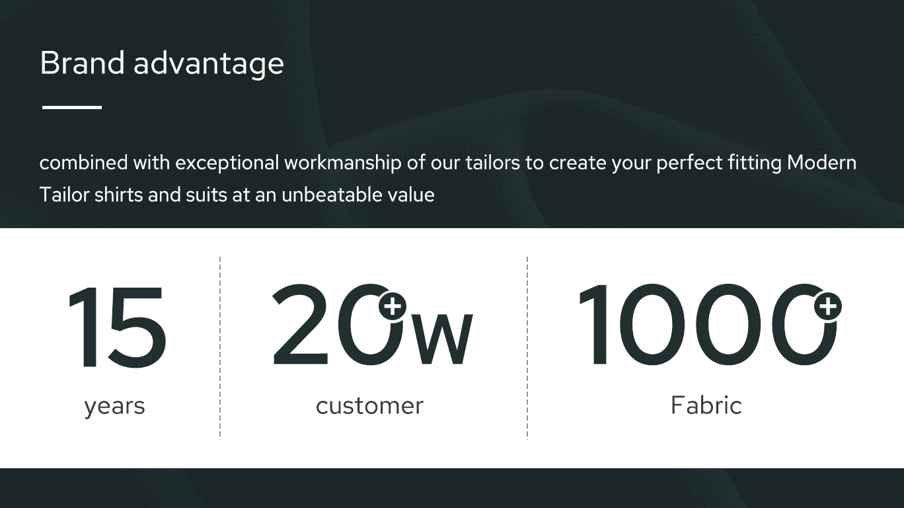Select the customer label

point(369,405)
